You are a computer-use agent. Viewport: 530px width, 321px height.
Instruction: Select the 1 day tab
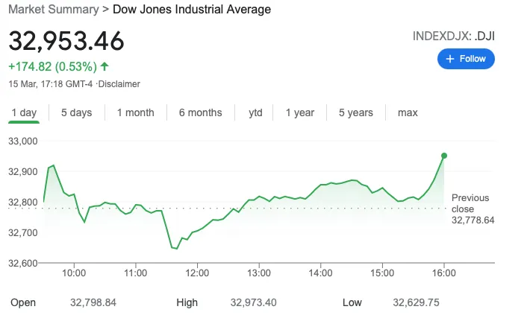pyautogui.click(x=24, y=113)
